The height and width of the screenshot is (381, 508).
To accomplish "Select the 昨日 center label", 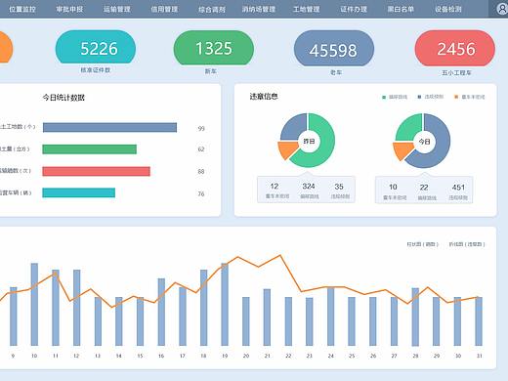I will [x=309, y=141].
